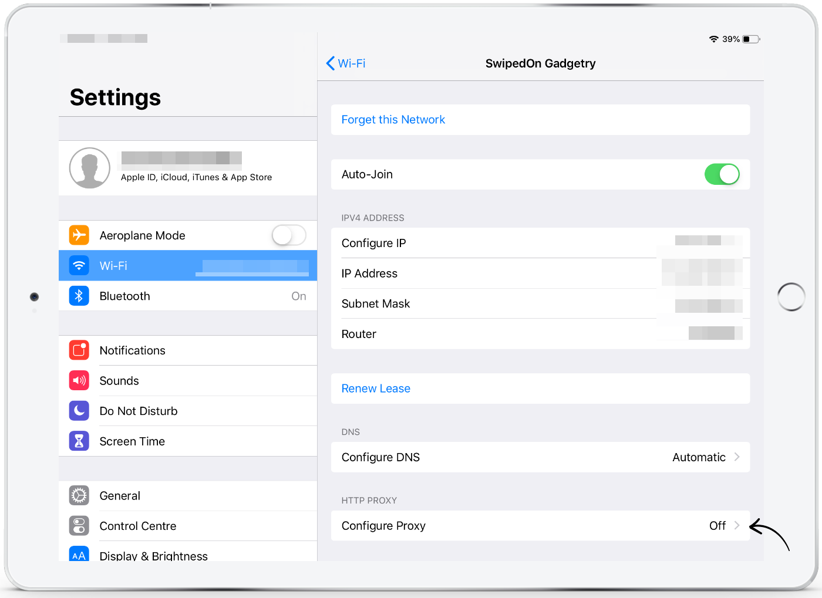Tap the Sounds speaker icon
This screenshot has width=822, height=598.
(79, 380)
